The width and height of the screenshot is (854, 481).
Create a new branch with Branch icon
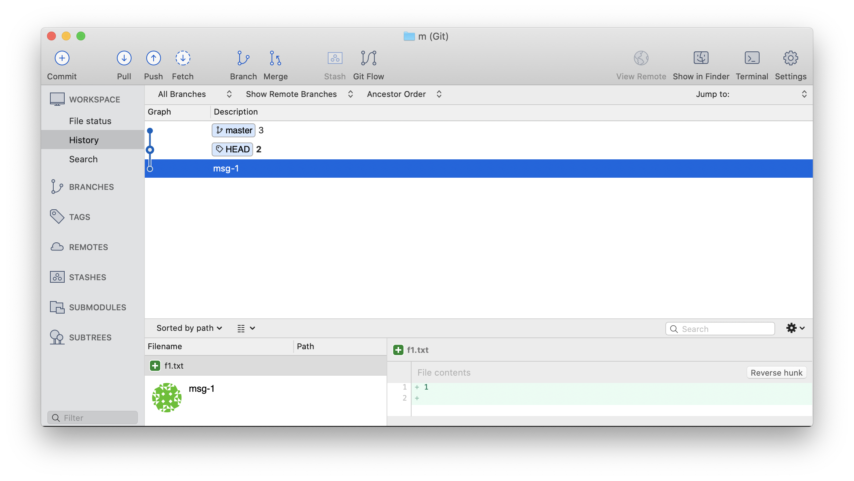pos(243,58)
